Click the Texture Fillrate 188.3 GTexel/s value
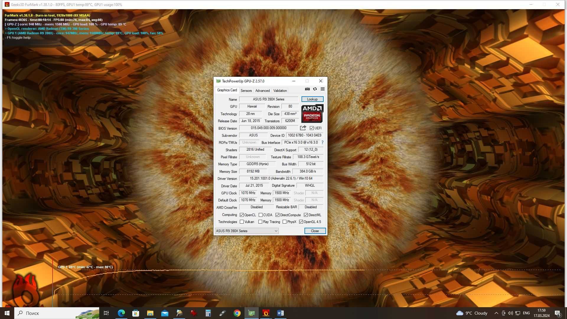The image size is (567, 319). [308, 157]
